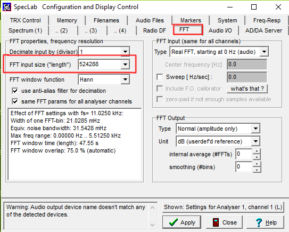Open Help with the question mark icon

(x=265, y=222)
